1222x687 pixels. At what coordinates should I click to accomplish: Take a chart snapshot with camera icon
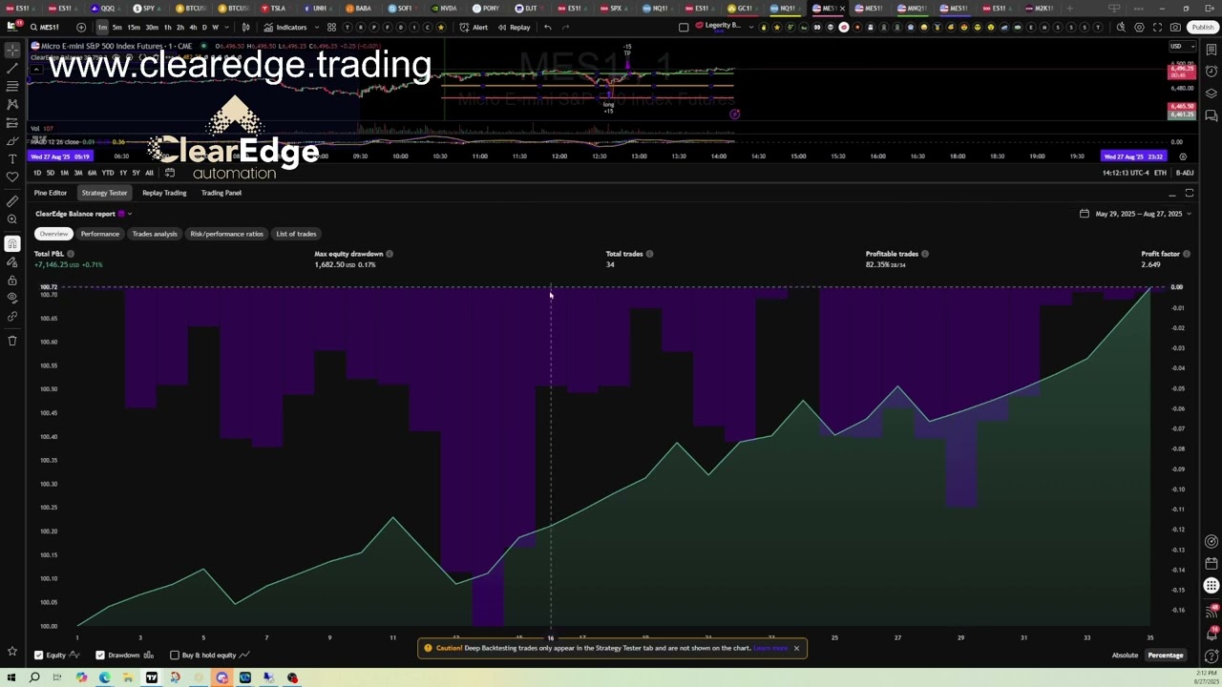(x=1176, y=27)
